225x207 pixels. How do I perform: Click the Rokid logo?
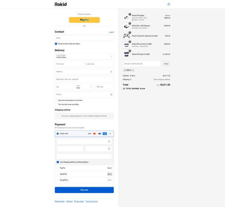[60, 4]
